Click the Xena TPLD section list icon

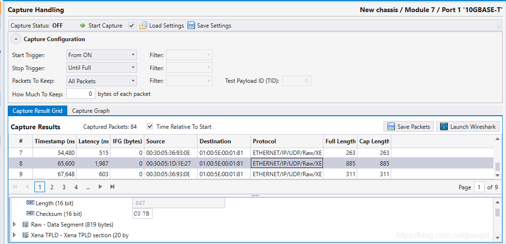tap(26, 235)
